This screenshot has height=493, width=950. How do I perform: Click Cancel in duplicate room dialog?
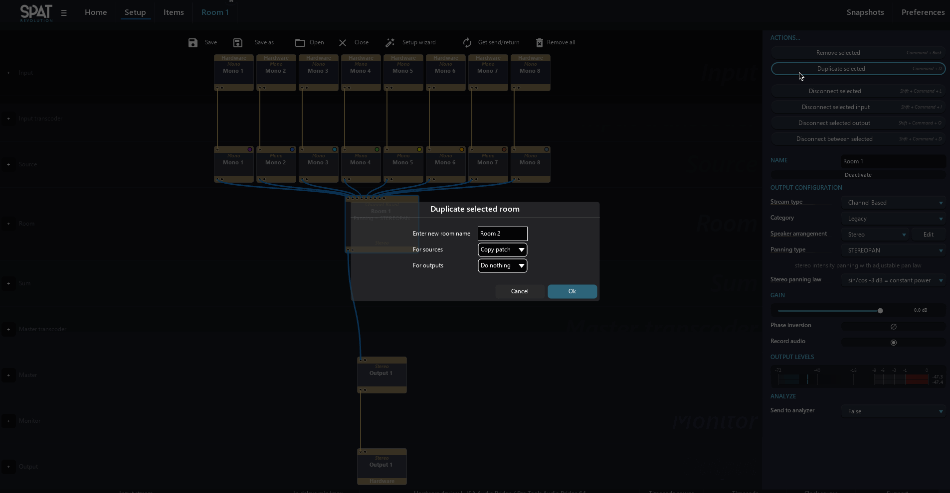[x=520, y=291]
